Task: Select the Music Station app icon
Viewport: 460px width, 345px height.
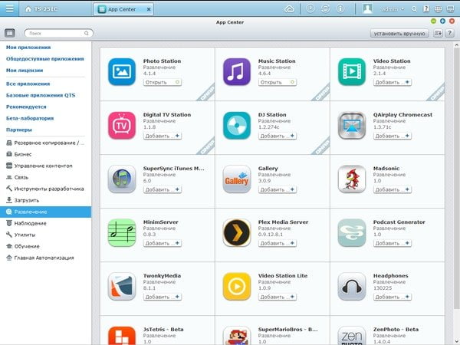Action: tap(237, 72)
